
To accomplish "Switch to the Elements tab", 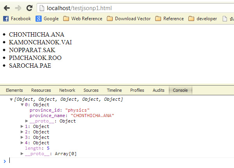I will 14,90.
